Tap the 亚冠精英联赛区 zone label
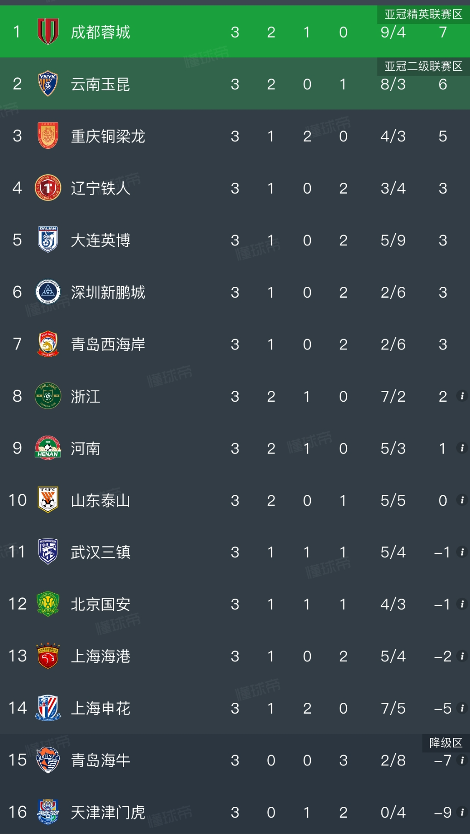The height and width of the screenshot is (834, 470). pyautogui.click(x=423, y=15)
